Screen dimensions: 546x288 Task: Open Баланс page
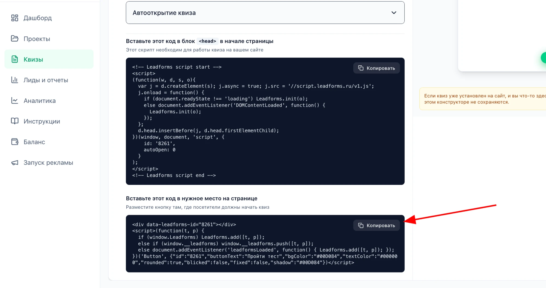click(49, 142)
